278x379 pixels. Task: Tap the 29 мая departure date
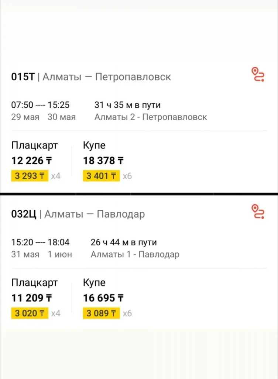click(25, 117)
